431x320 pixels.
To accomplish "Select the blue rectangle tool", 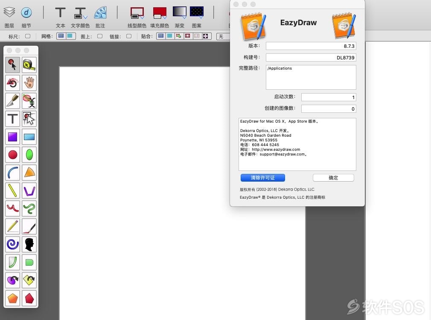I will click(29, 137).
